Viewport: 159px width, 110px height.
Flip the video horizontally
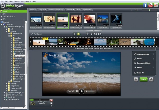coord(87,34)
